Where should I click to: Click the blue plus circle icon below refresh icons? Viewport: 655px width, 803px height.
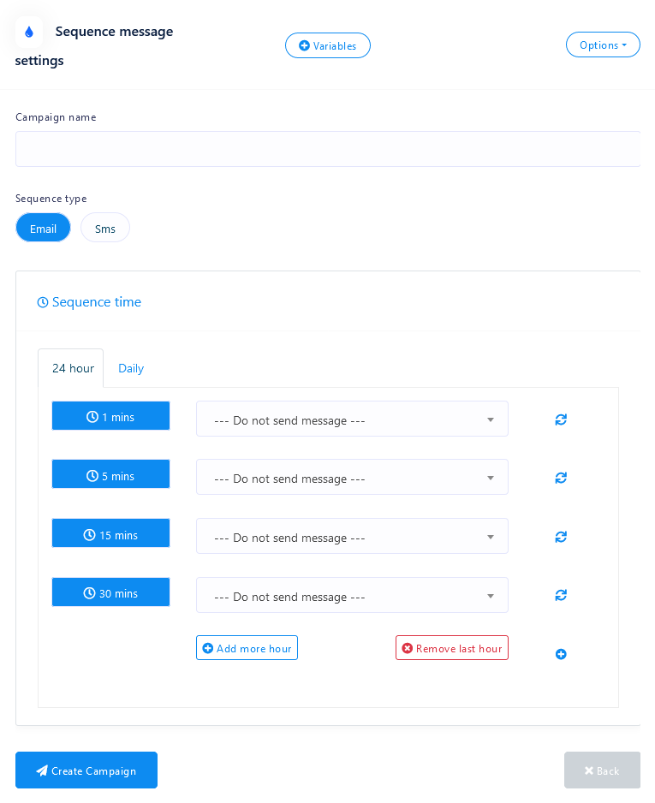[561, 654]
